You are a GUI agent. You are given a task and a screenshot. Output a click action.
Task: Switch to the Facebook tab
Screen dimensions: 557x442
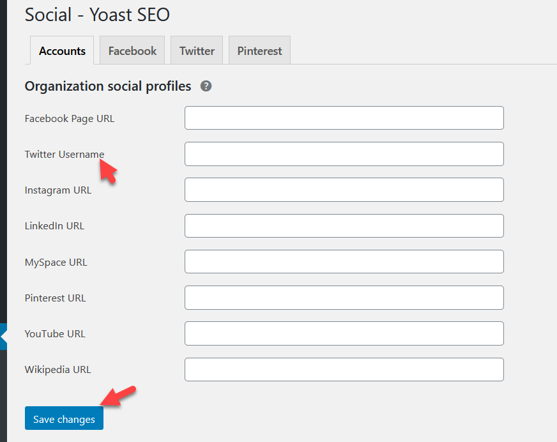(x=132, y=51)
